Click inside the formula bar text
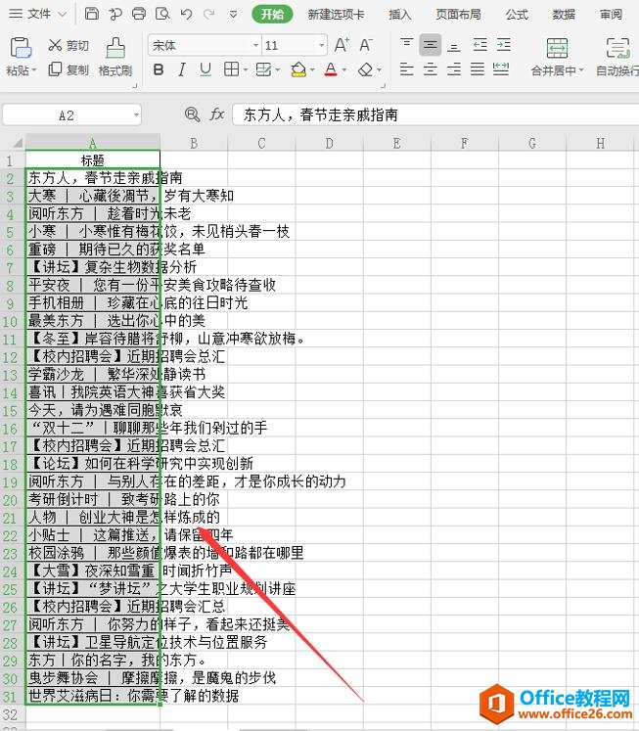 321,114
